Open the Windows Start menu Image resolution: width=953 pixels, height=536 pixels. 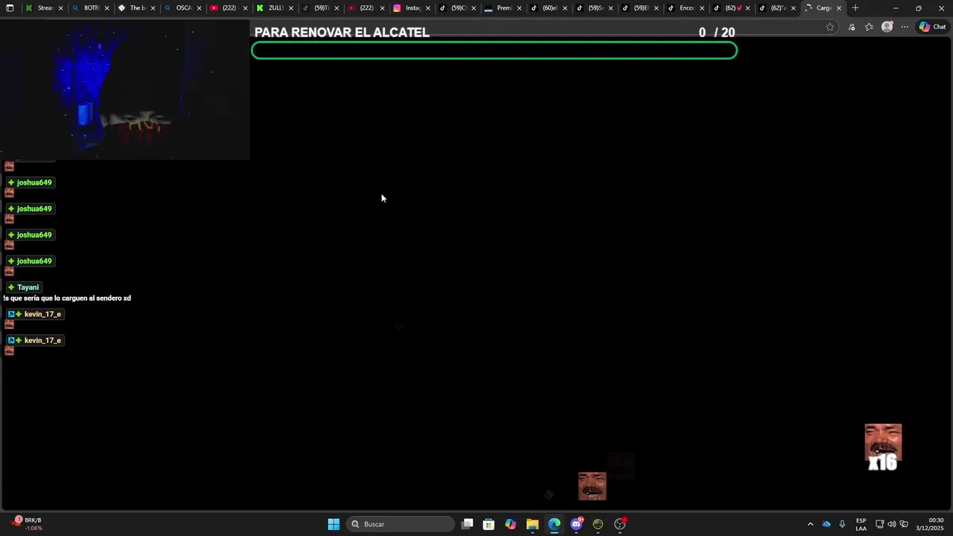click(334, 524)
